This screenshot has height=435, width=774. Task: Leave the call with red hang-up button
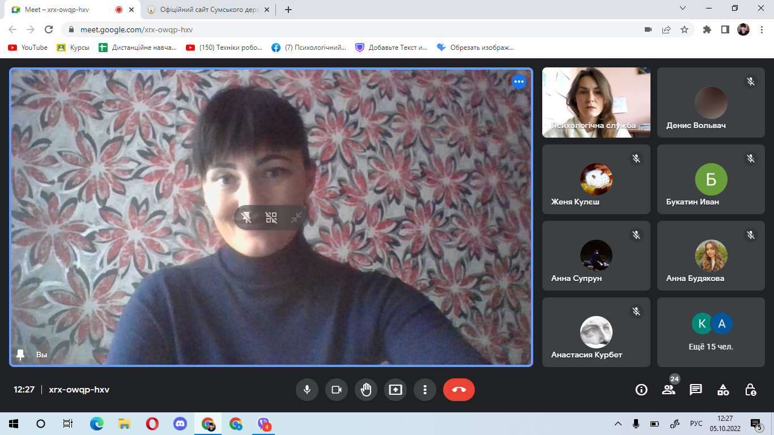(459, 390)
